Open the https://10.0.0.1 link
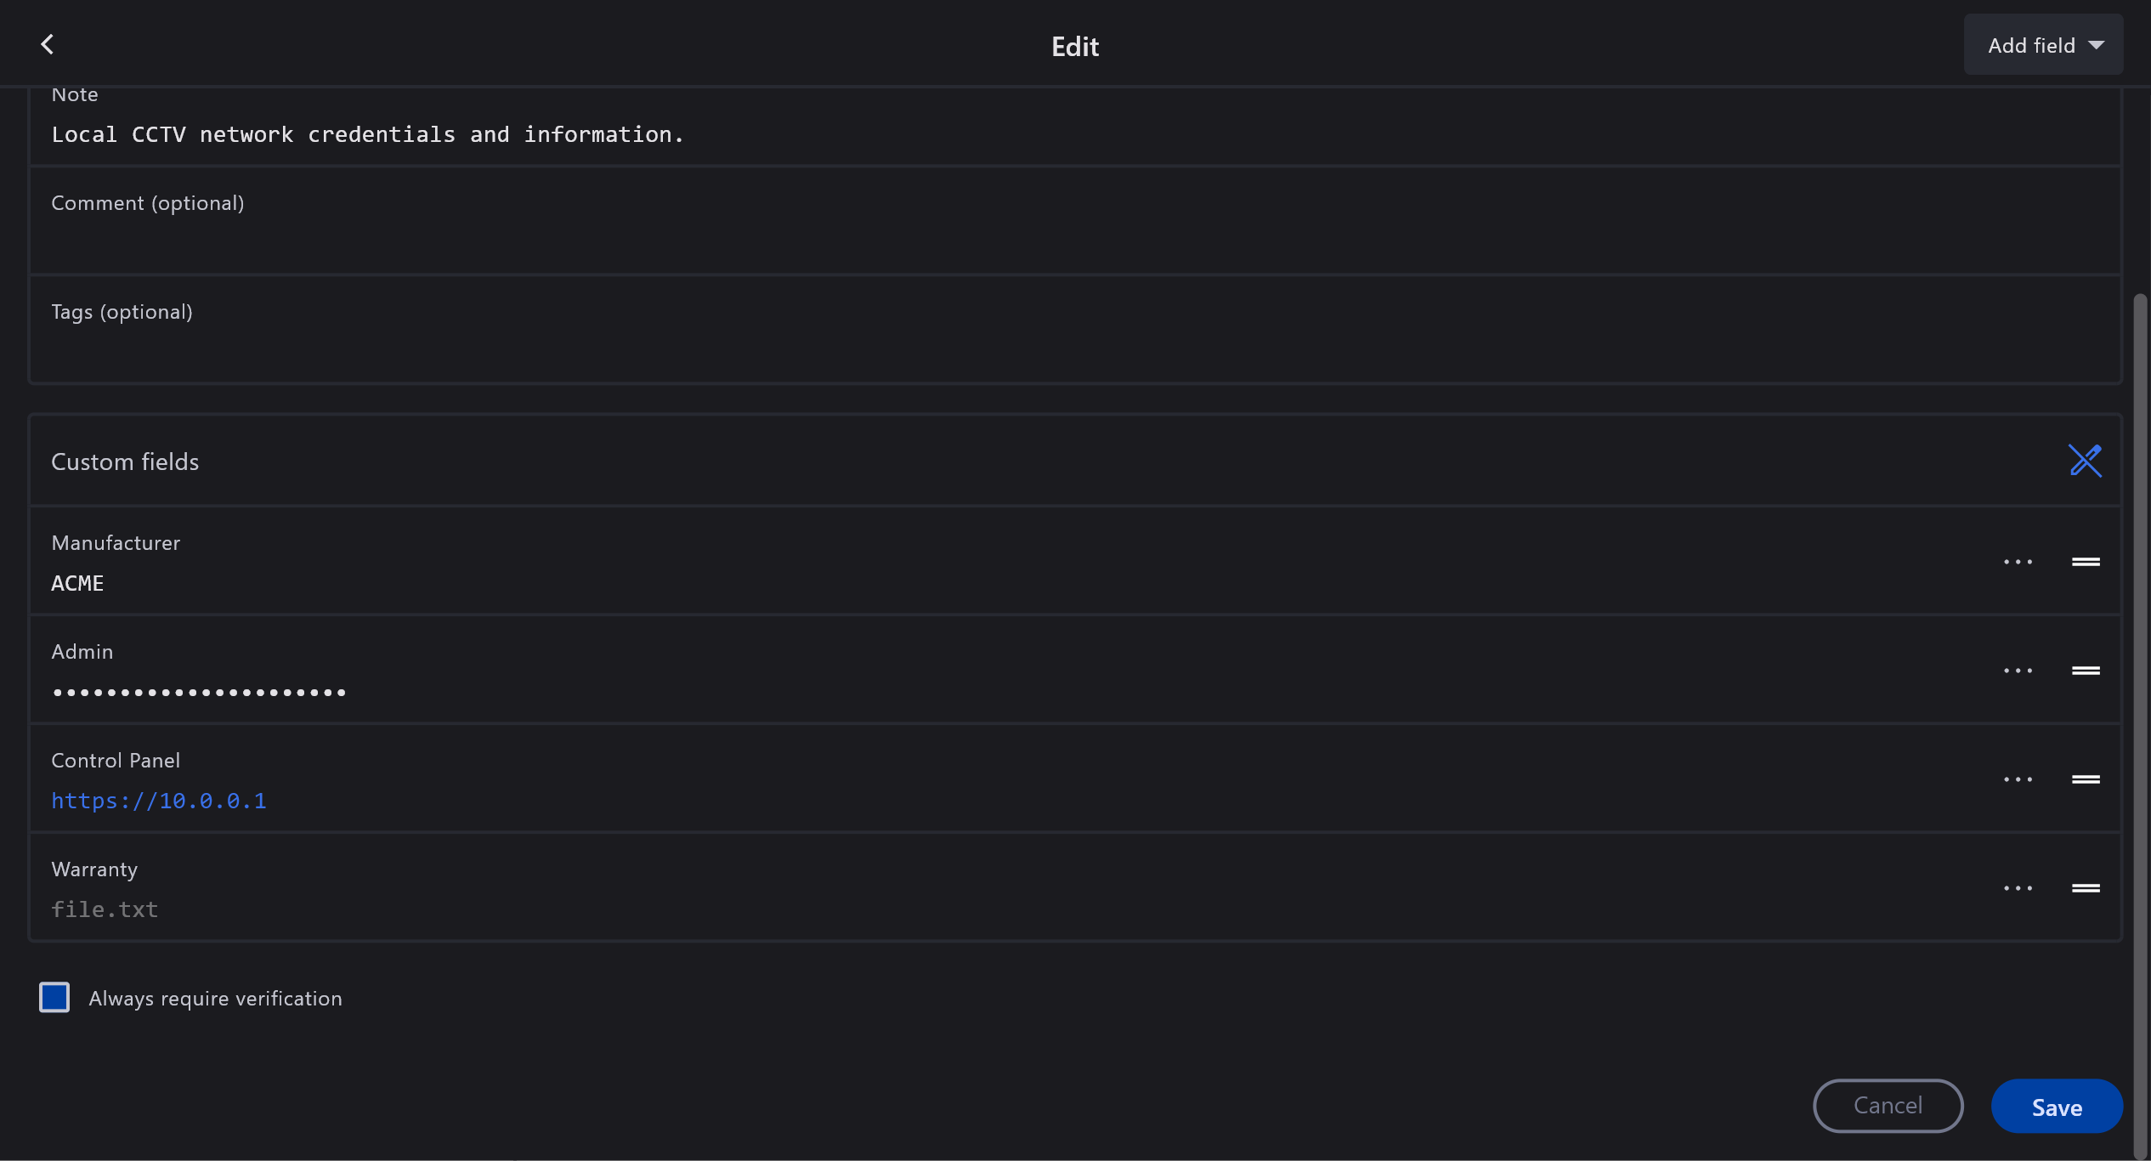This screenshot has height=1161, width=2151. point(159,801)
